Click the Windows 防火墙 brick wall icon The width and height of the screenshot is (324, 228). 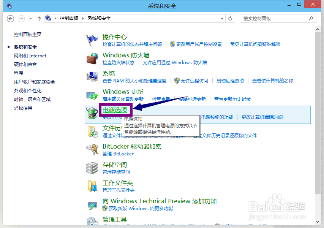click(92, 58)
